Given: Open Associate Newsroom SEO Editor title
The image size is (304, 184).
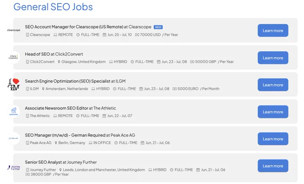Looking at the screenshot, I should click(70, 108).
